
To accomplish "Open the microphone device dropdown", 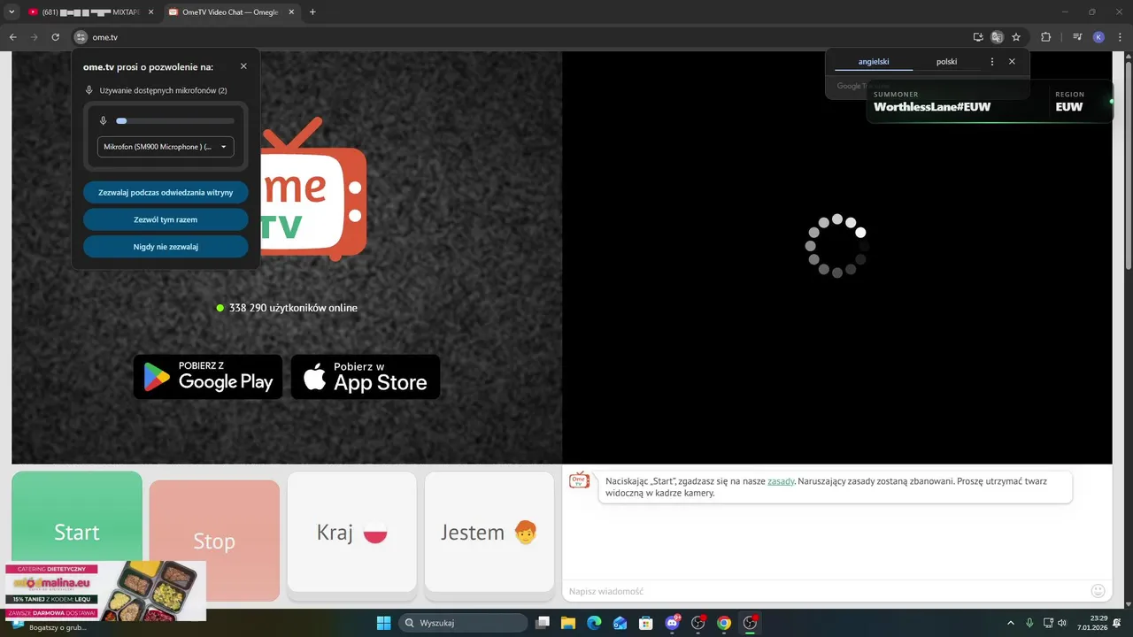I will click(166, 147).
